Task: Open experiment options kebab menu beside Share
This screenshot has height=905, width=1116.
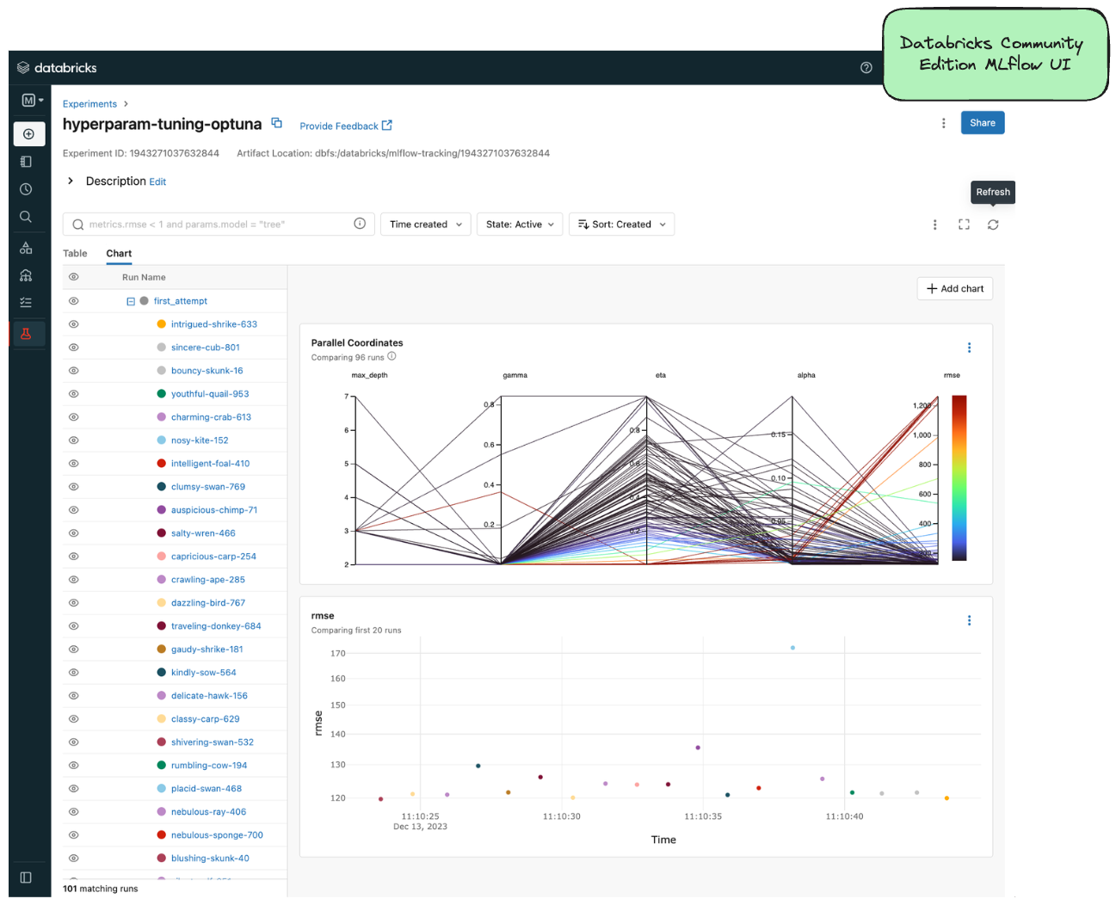Action: click(944, 123)
